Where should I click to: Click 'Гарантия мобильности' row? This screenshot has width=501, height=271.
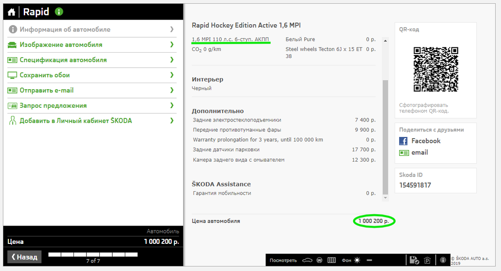[284, 193]
